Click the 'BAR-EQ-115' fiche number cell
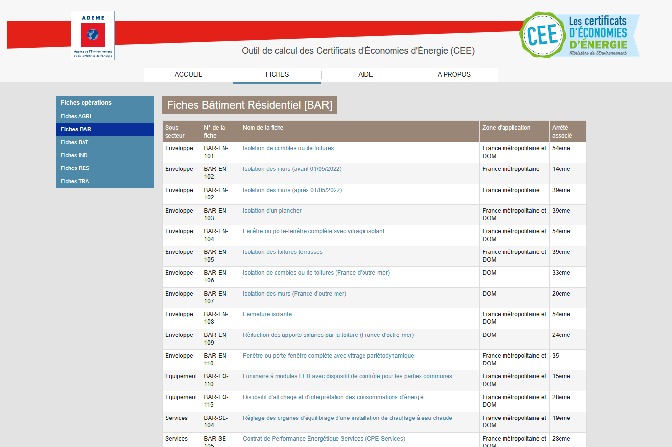The width and height of the screenshot is (672, 447). 221,401
